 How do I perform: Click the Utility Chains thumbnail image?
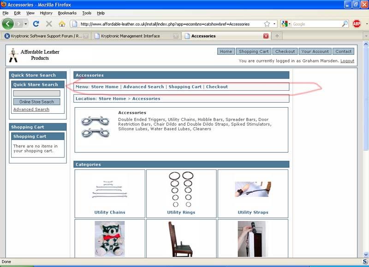pos(110,189)
